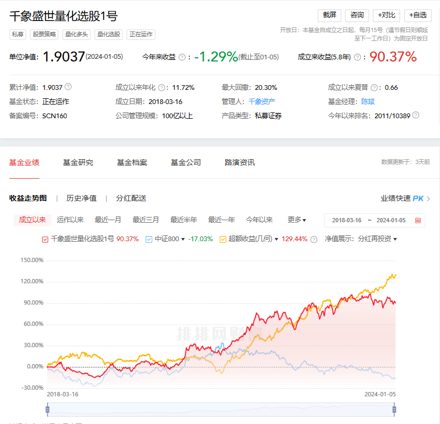Click the red fund curve endpoint at 2024-01-05
440x424 pixels.
click(395, 303)
